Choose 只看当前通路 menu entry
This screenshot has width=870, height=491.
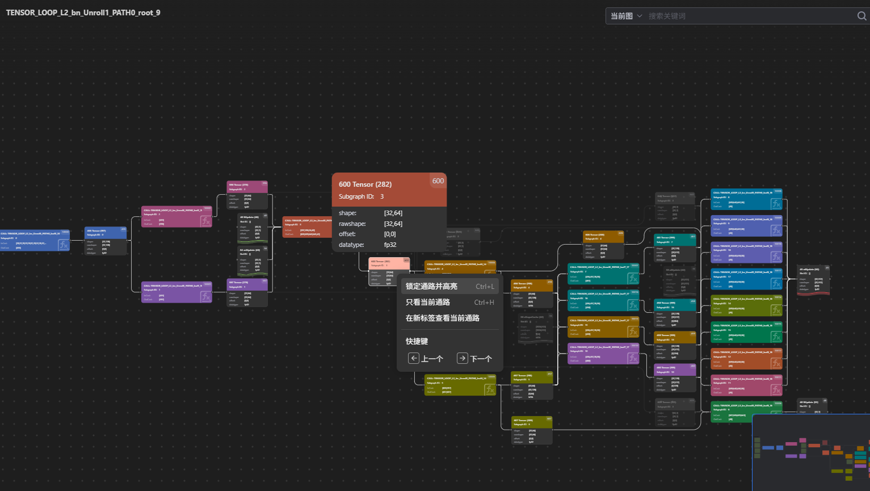[x=427, y=303]
